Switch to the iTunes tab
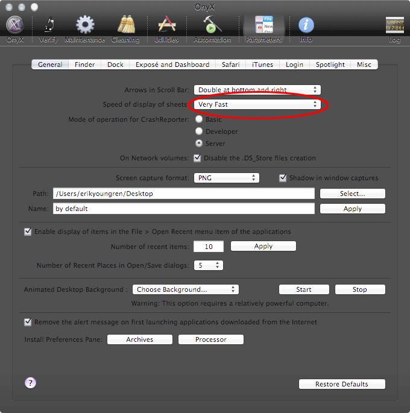Screen dimensions: 410x413 [262, 65]
